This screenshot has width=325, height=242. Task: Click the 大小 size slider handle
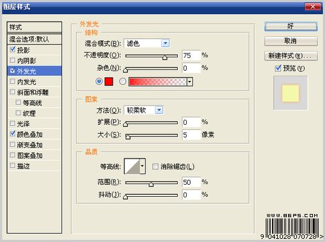click(x=128, y=136)
